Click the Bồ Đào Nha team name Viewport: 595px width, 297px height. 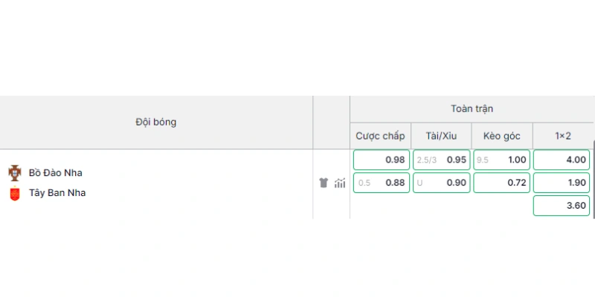coord(55,173)
